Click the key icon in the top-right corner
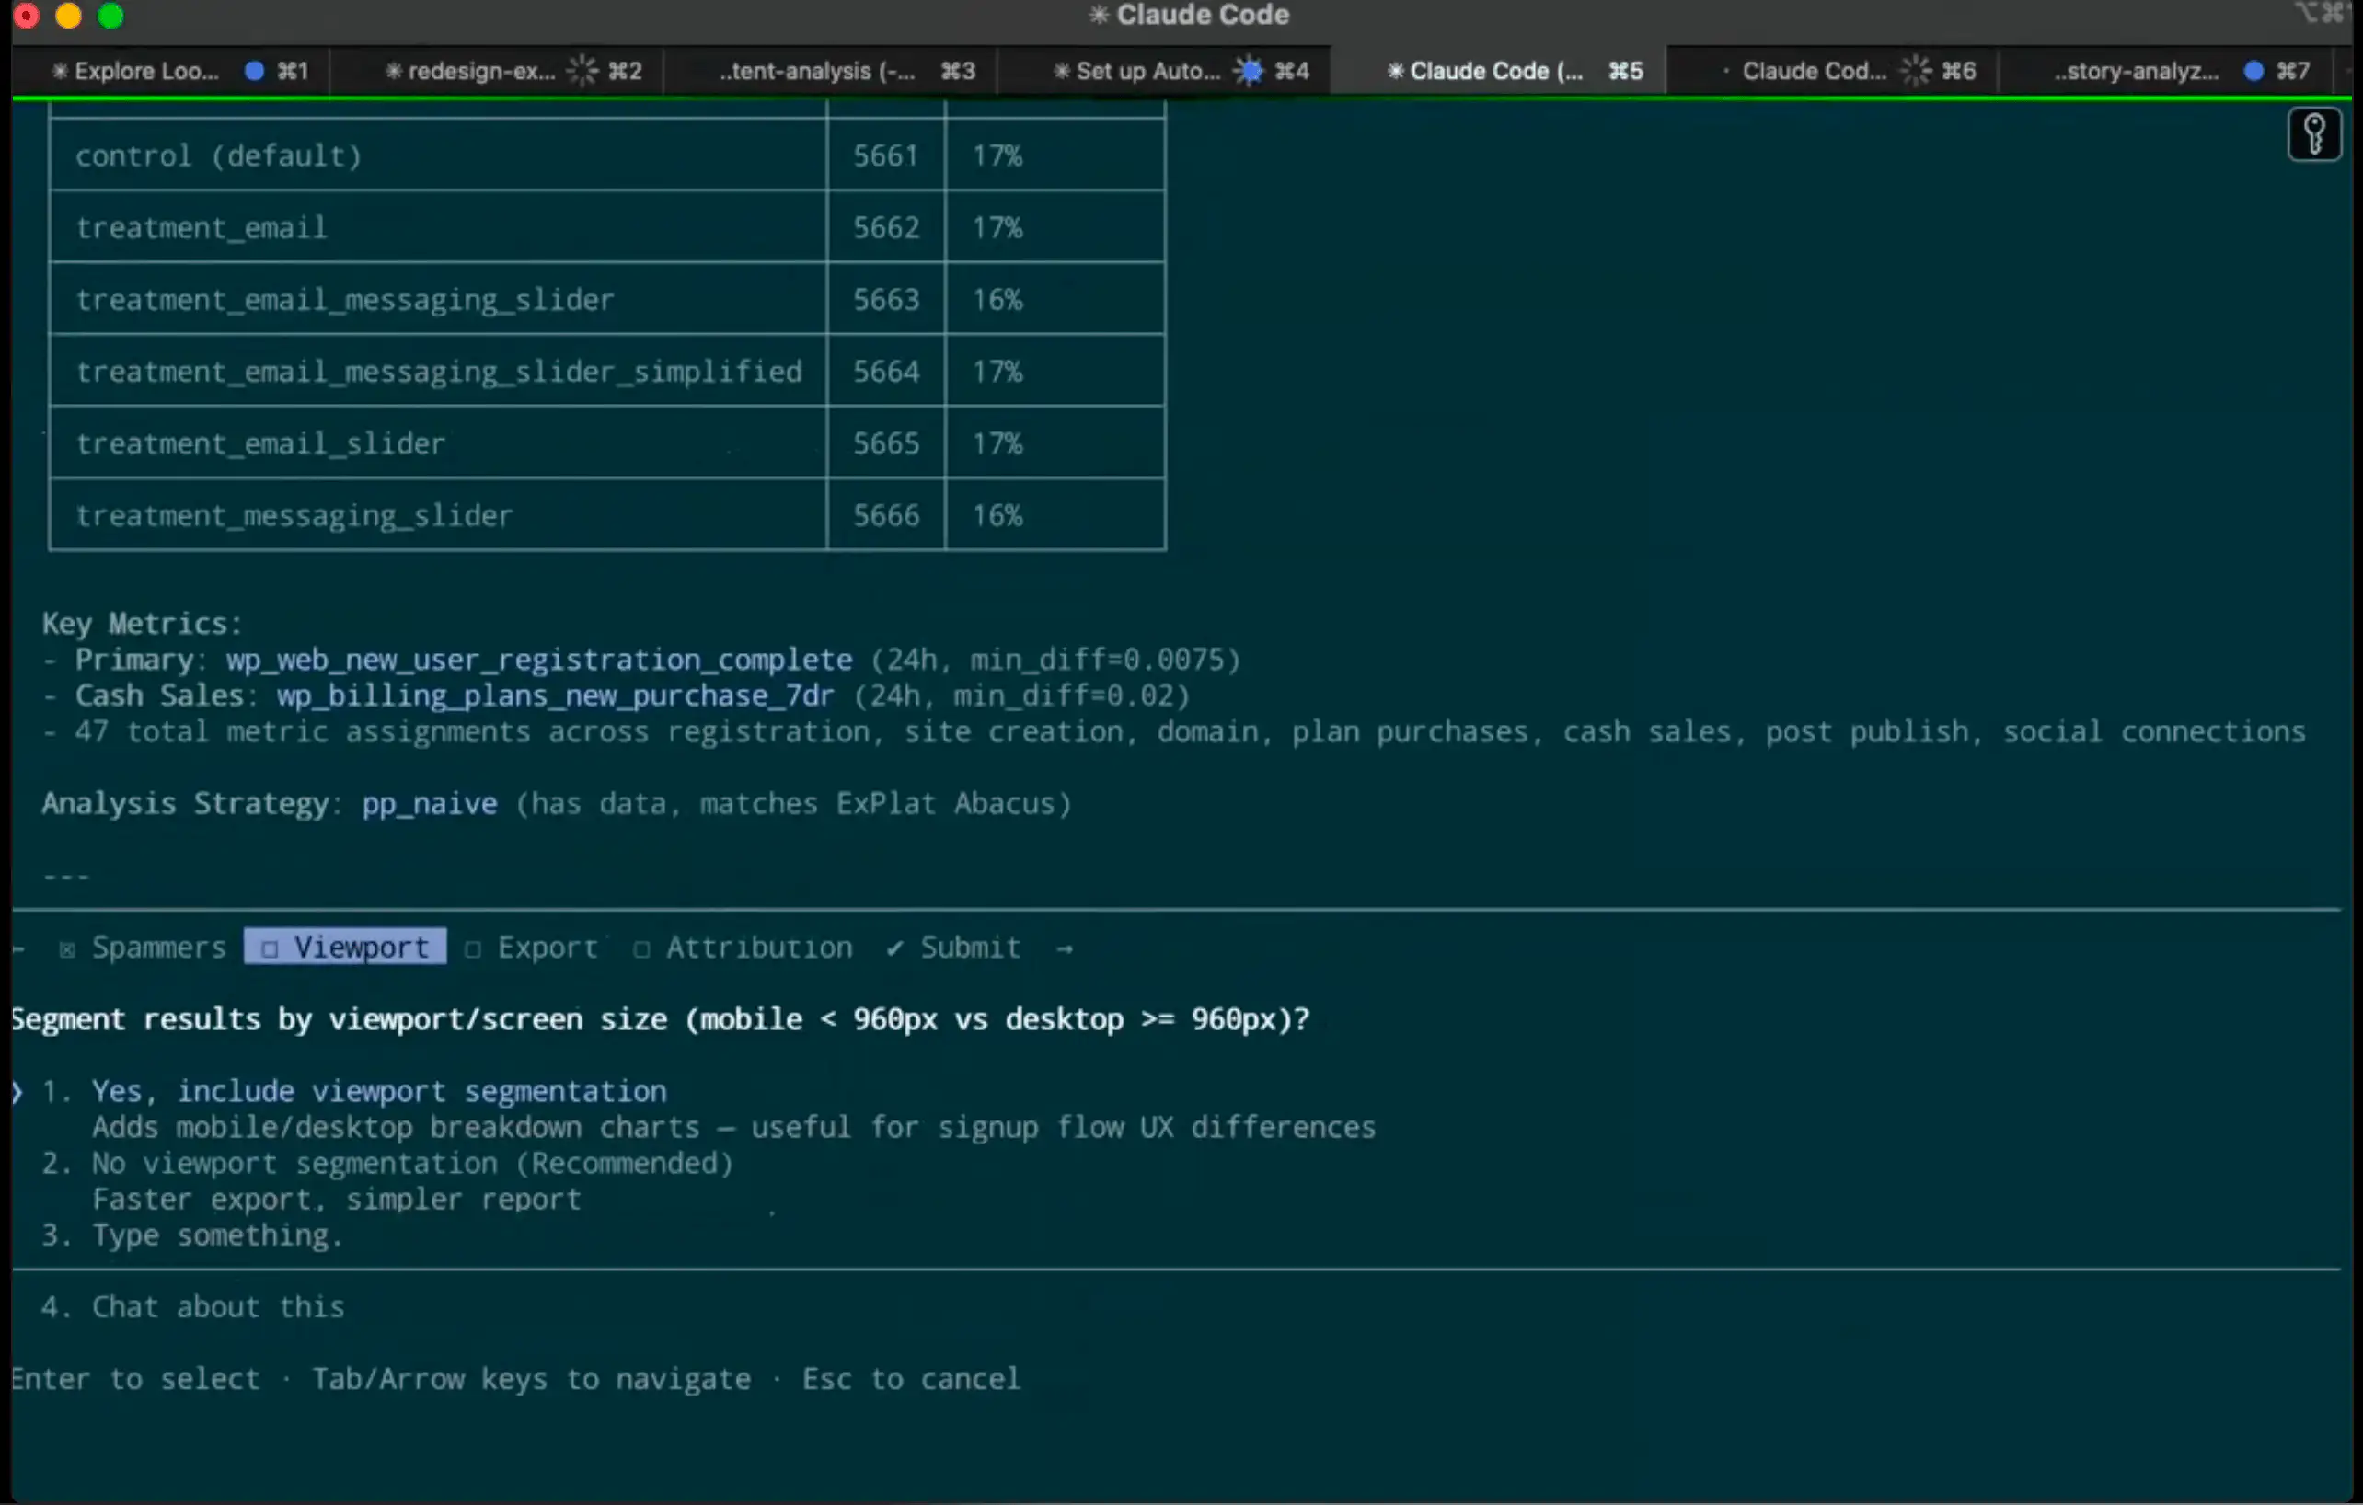 coord(2314,134)
